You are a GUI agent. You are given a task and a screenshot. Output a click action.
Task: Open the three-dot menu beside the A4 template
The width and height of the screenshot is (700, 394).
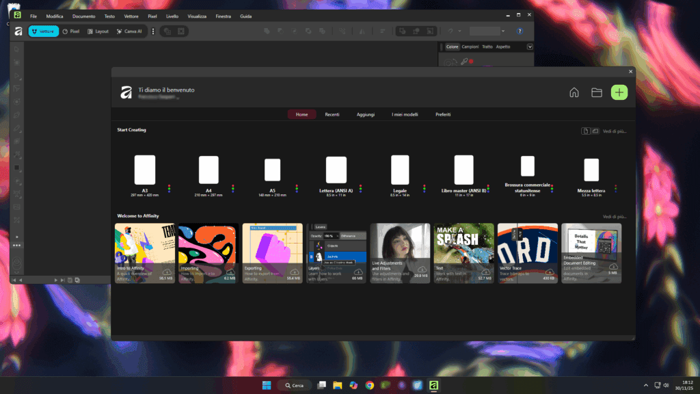pyautogui.click(x=233, y=189)
